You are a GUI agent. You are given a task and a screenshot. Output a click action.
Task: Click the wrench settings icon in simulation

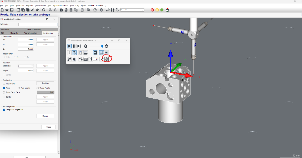102,59
